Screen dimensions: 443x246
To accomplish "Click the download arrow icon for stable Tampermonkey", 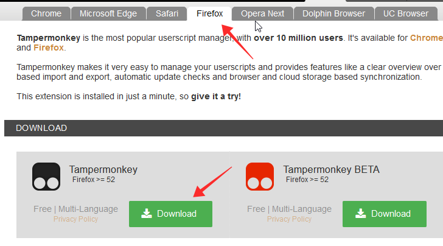I will click(147, 214).
